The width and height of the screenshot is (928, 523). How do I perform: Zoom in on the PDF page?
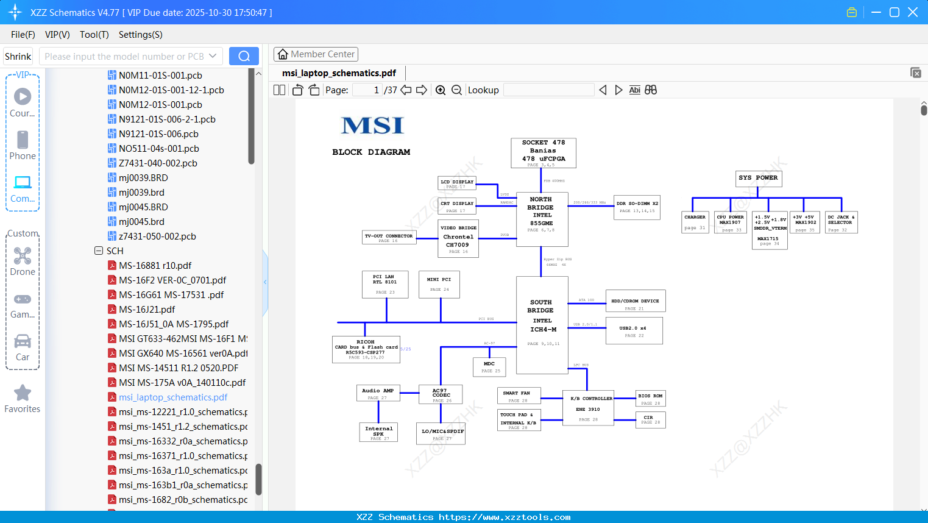coord(441,90)
